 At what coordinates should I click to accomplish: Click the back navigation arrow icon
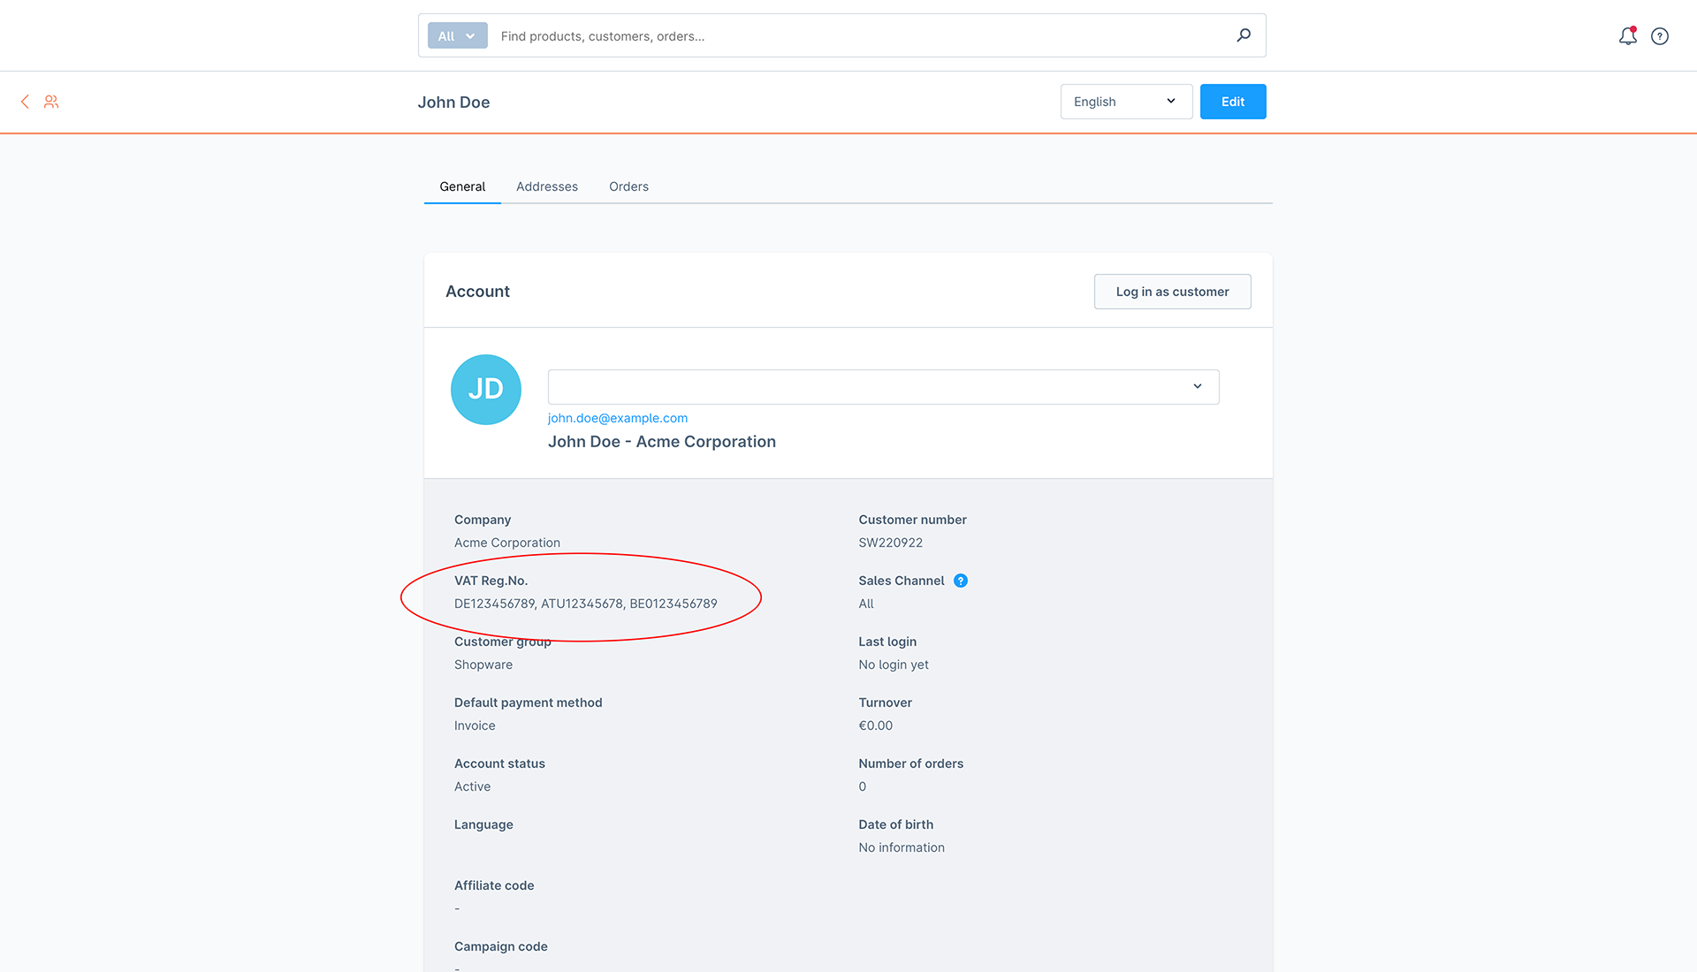25,102
